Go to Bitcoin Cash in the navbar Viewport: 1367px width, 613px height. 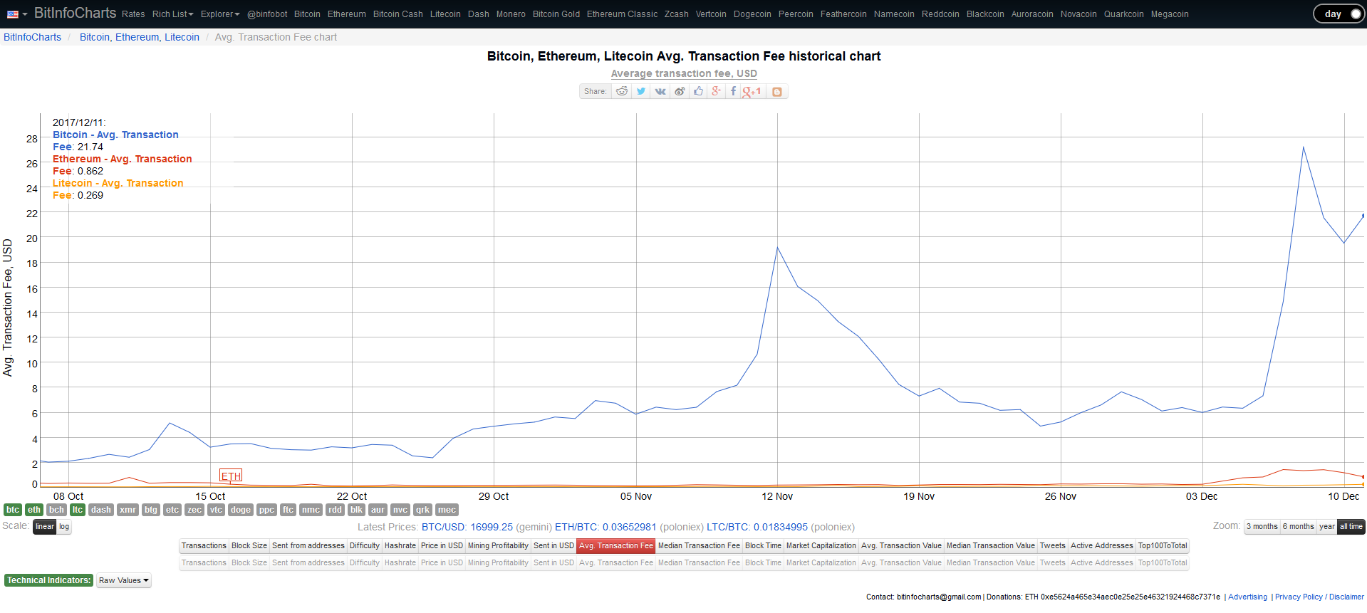(398, 14)
